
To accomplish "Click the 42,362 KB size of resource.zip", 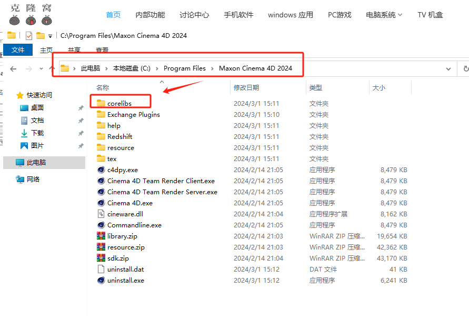I will tap(392, 247).
